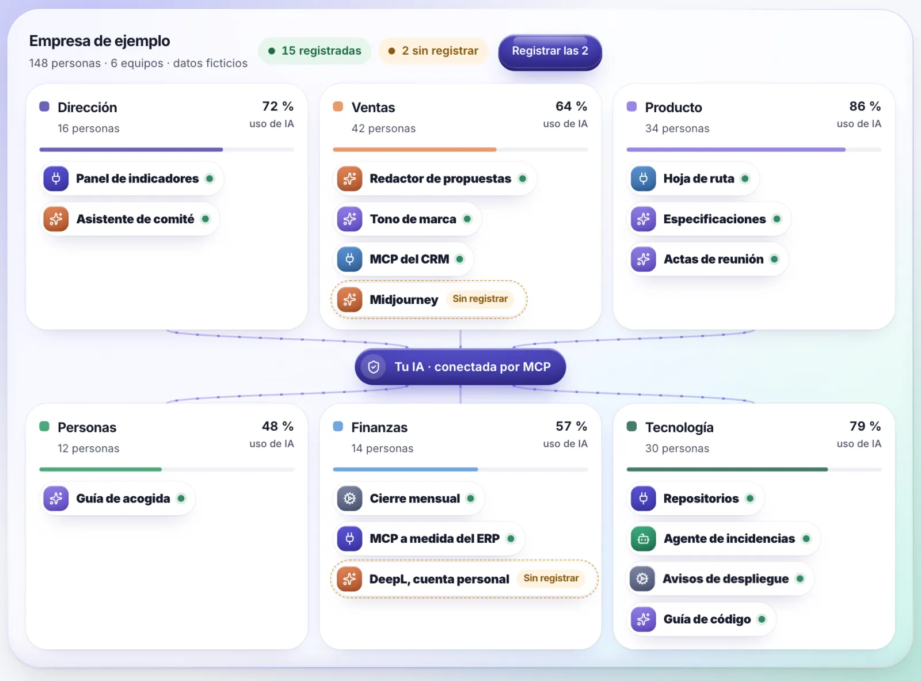Viewport: 921px width, 681px height.
Task: Click the Empresa de ejemplo title
Action: [x=100, y=41]
